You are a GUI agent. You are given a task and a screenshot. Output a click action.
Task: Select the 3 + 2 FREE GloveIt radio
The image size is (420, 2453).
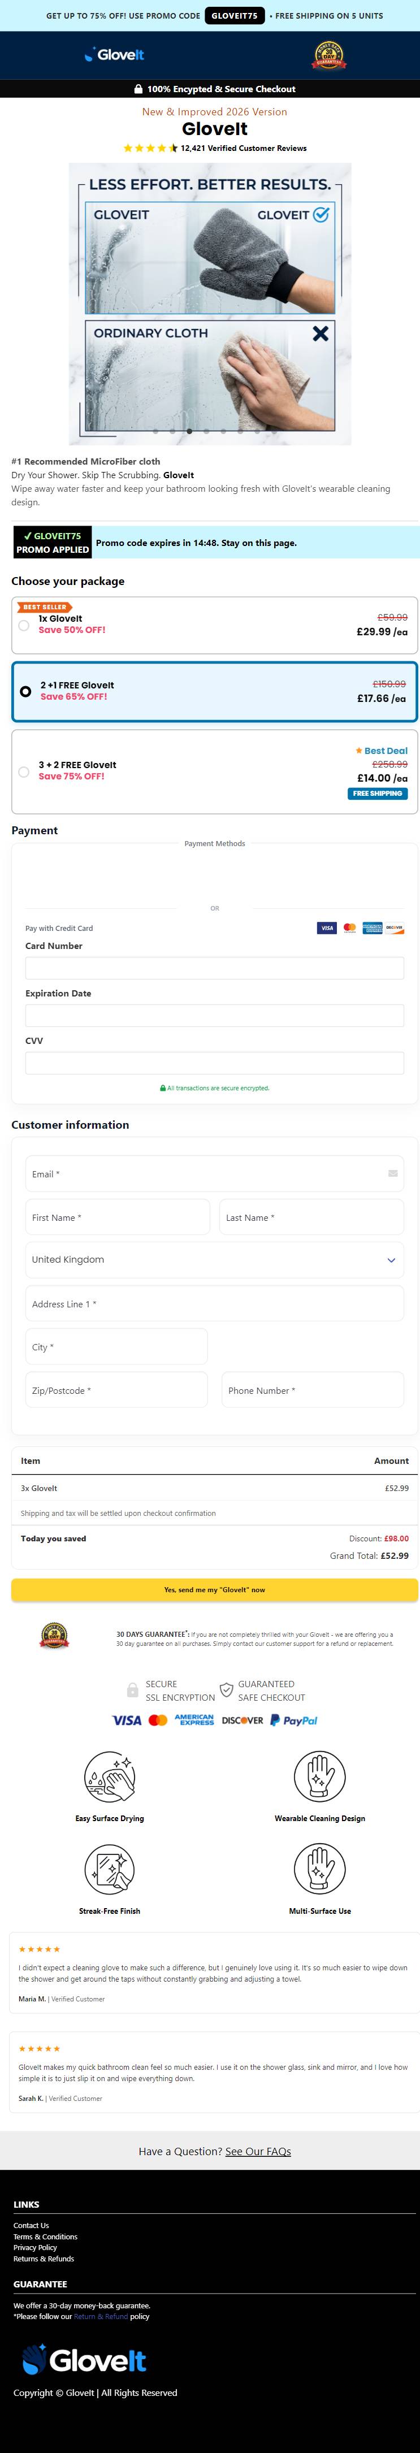(x=24, y=772)
